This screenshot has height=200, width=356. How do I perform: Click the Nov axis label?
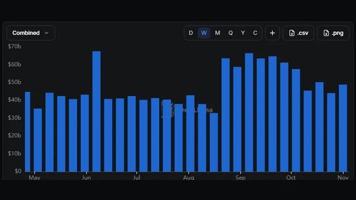(x=343, y=178)
